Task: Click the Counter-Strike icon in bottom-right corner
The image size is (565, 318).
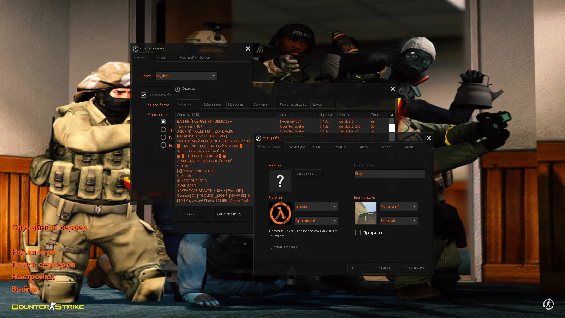Action: click(x=548, y=304)
